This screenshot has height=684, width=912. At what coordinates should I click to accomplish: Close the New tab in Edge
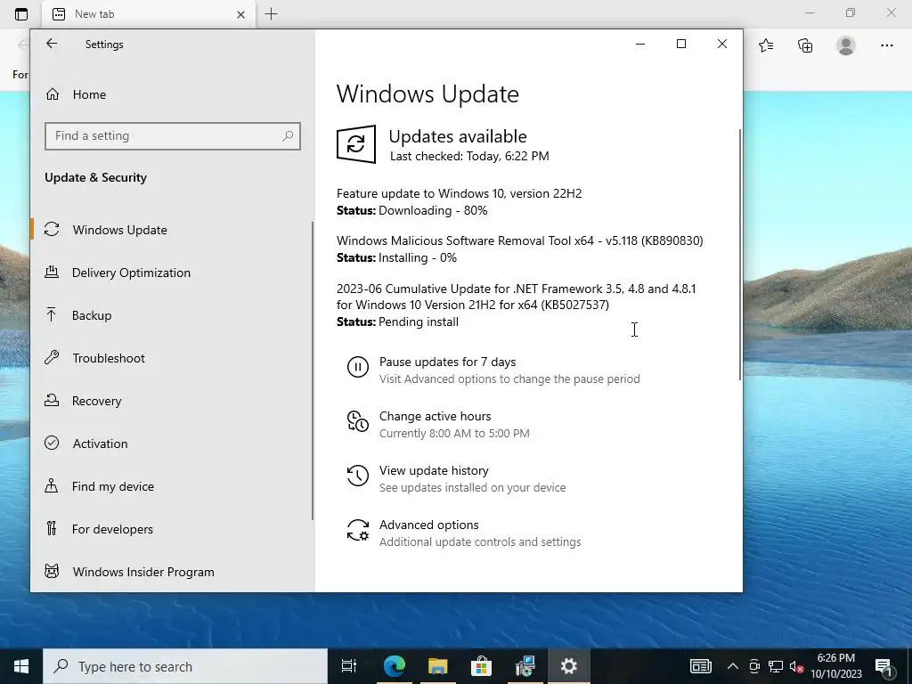click(240, 14)
